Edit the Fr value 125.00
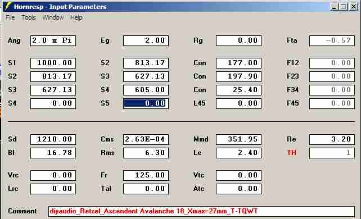 tap(146, 176)
